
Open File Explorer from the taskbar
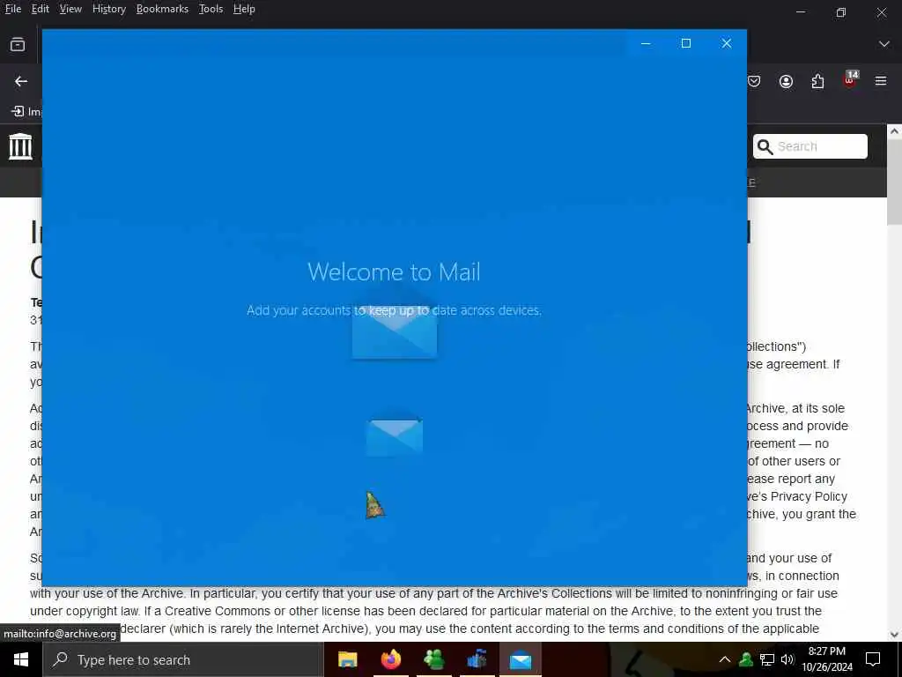point(347,659)
